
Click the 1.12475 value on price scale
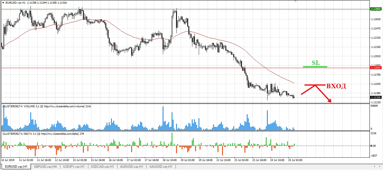point(375,29)
